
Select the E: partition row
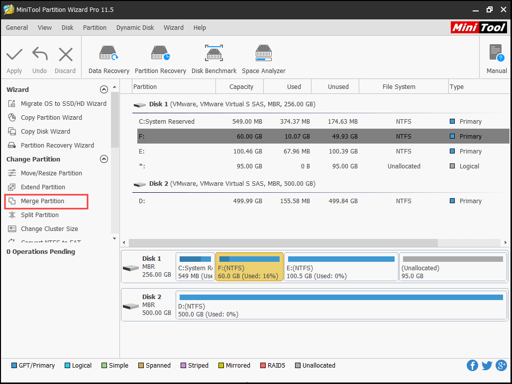(x=323, y=151)
